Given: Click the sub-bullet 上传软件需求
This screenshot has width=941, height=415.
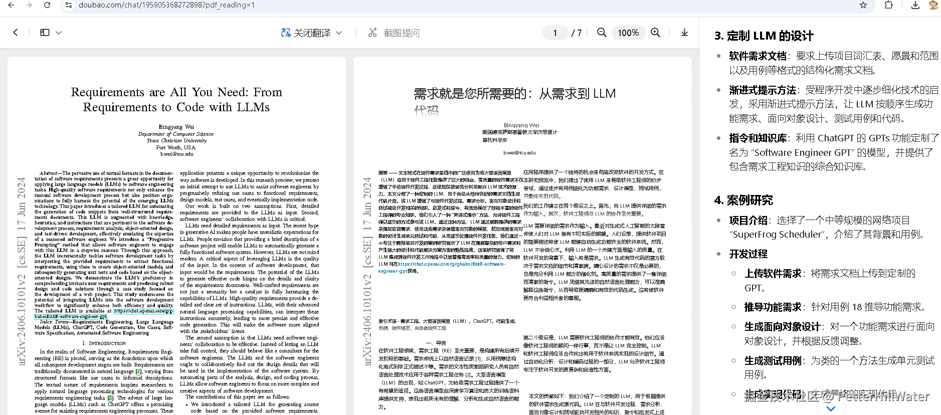Looking at the screenshot, I should pyautogui.click(x=773, y=274).
